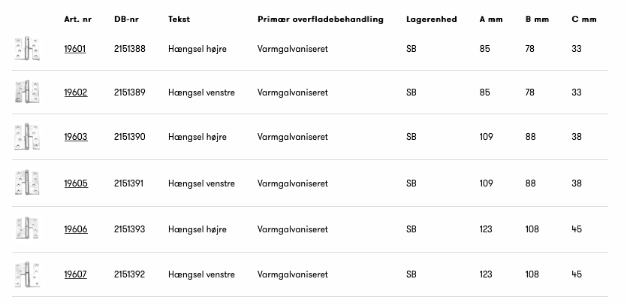Open article number 19602 link
Screen dimensions: 627x306
75,92
